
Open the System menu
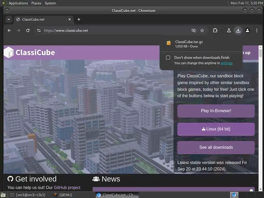click(50, 3)
